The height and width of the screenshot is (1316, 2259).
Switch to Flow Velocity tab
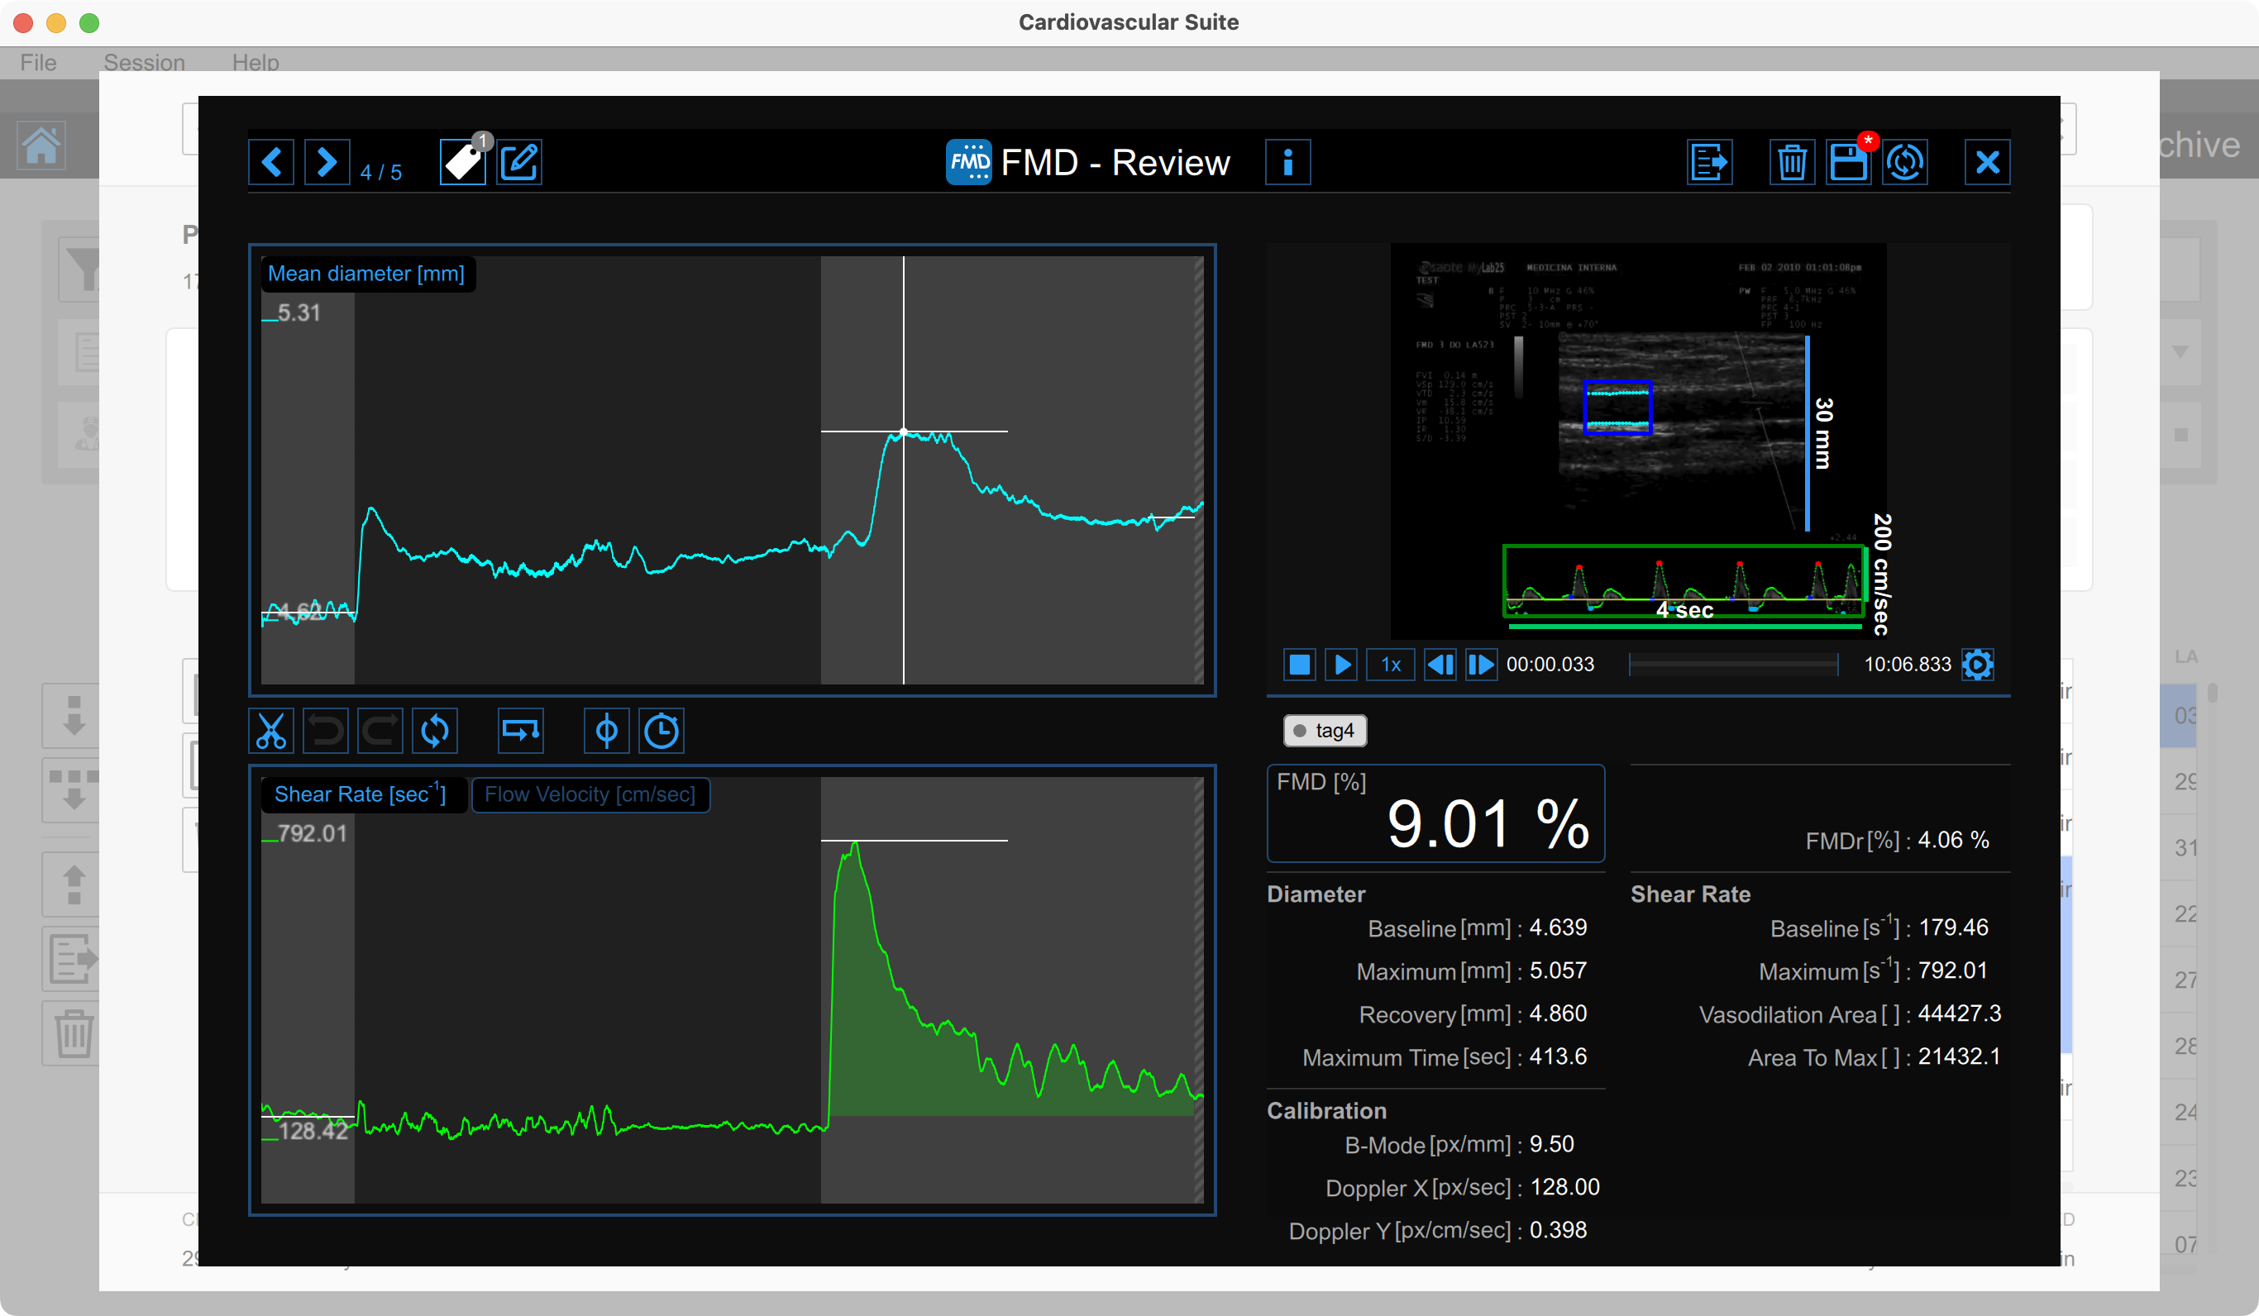590,795
